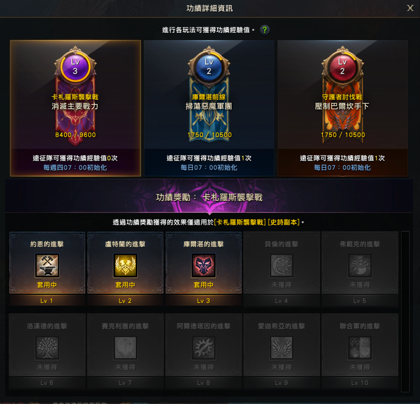Image resolution: width=420 pixels, height=404 pixels.
Task: Click the locked 賽克利雅的進擊 cross icon
Action: click(125, 348)
